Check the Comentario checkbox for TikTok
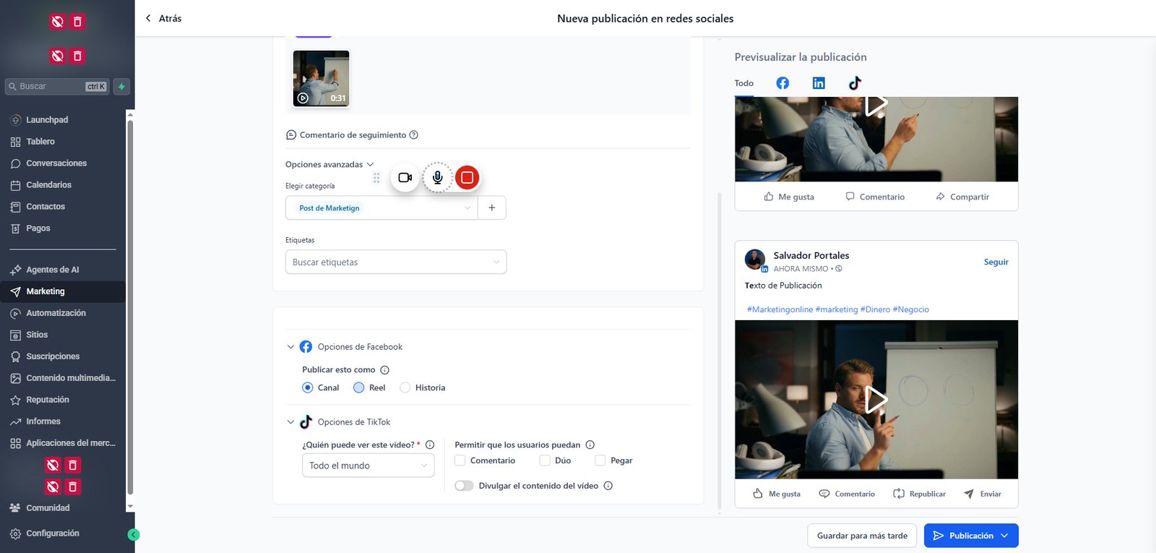 click(x=460, y=460)
